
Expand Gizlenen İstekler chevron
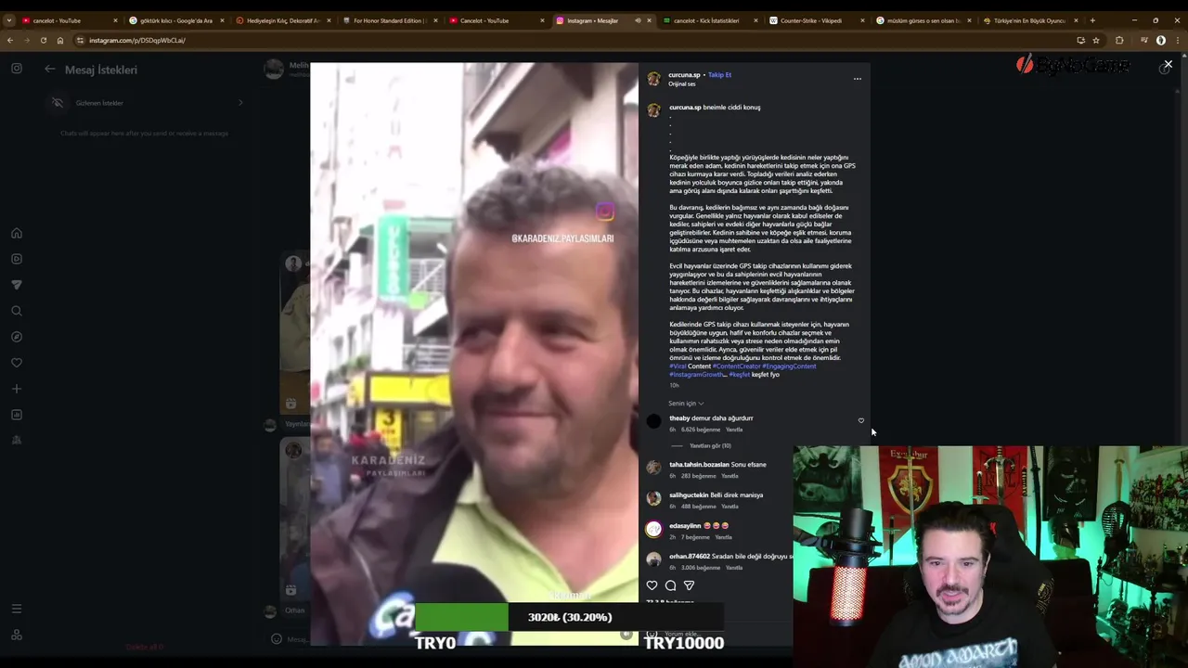[x=240, y=103]
